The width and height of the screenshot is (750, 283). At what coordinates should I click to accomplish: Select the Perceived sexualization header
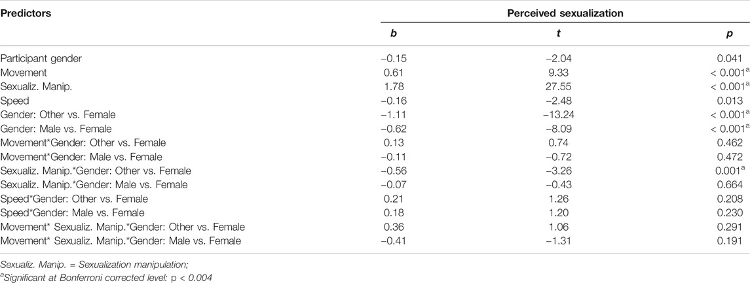coord(565,14)
